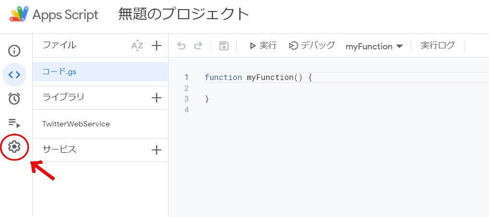This screenshot has height=217, width=489.
Task: Add a library with ライブラリ plus
Action: click(x=156, y=98)
